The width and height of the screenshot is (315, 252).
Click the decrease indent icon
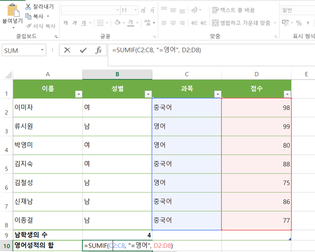coord(194,23)
